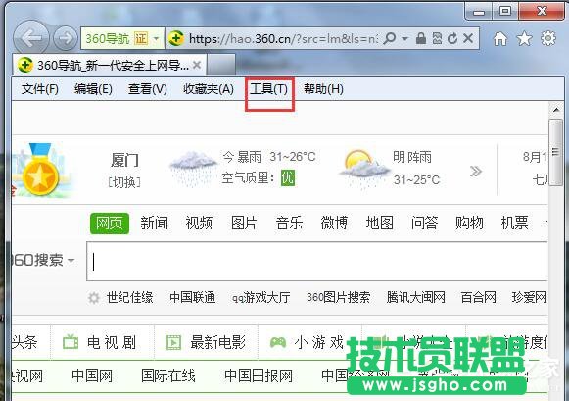569x401 pixels.
Task: Open the 世纪佳缘 link
Action: [129, 297]
